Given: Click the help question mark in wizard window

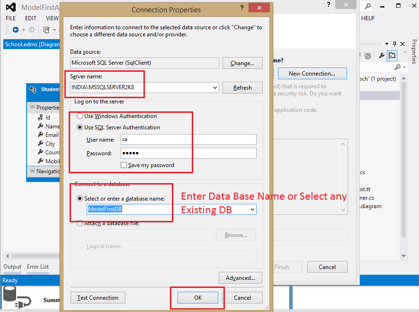Looking at the screenshot, I should (x=329, y=5).
